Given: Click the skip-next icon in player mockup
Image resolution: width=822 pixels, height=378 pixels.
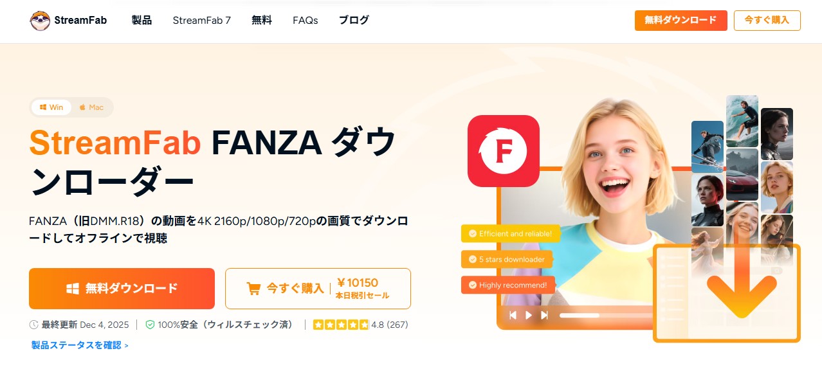Looking at the screenshot, I should click(x=545, y=315).
